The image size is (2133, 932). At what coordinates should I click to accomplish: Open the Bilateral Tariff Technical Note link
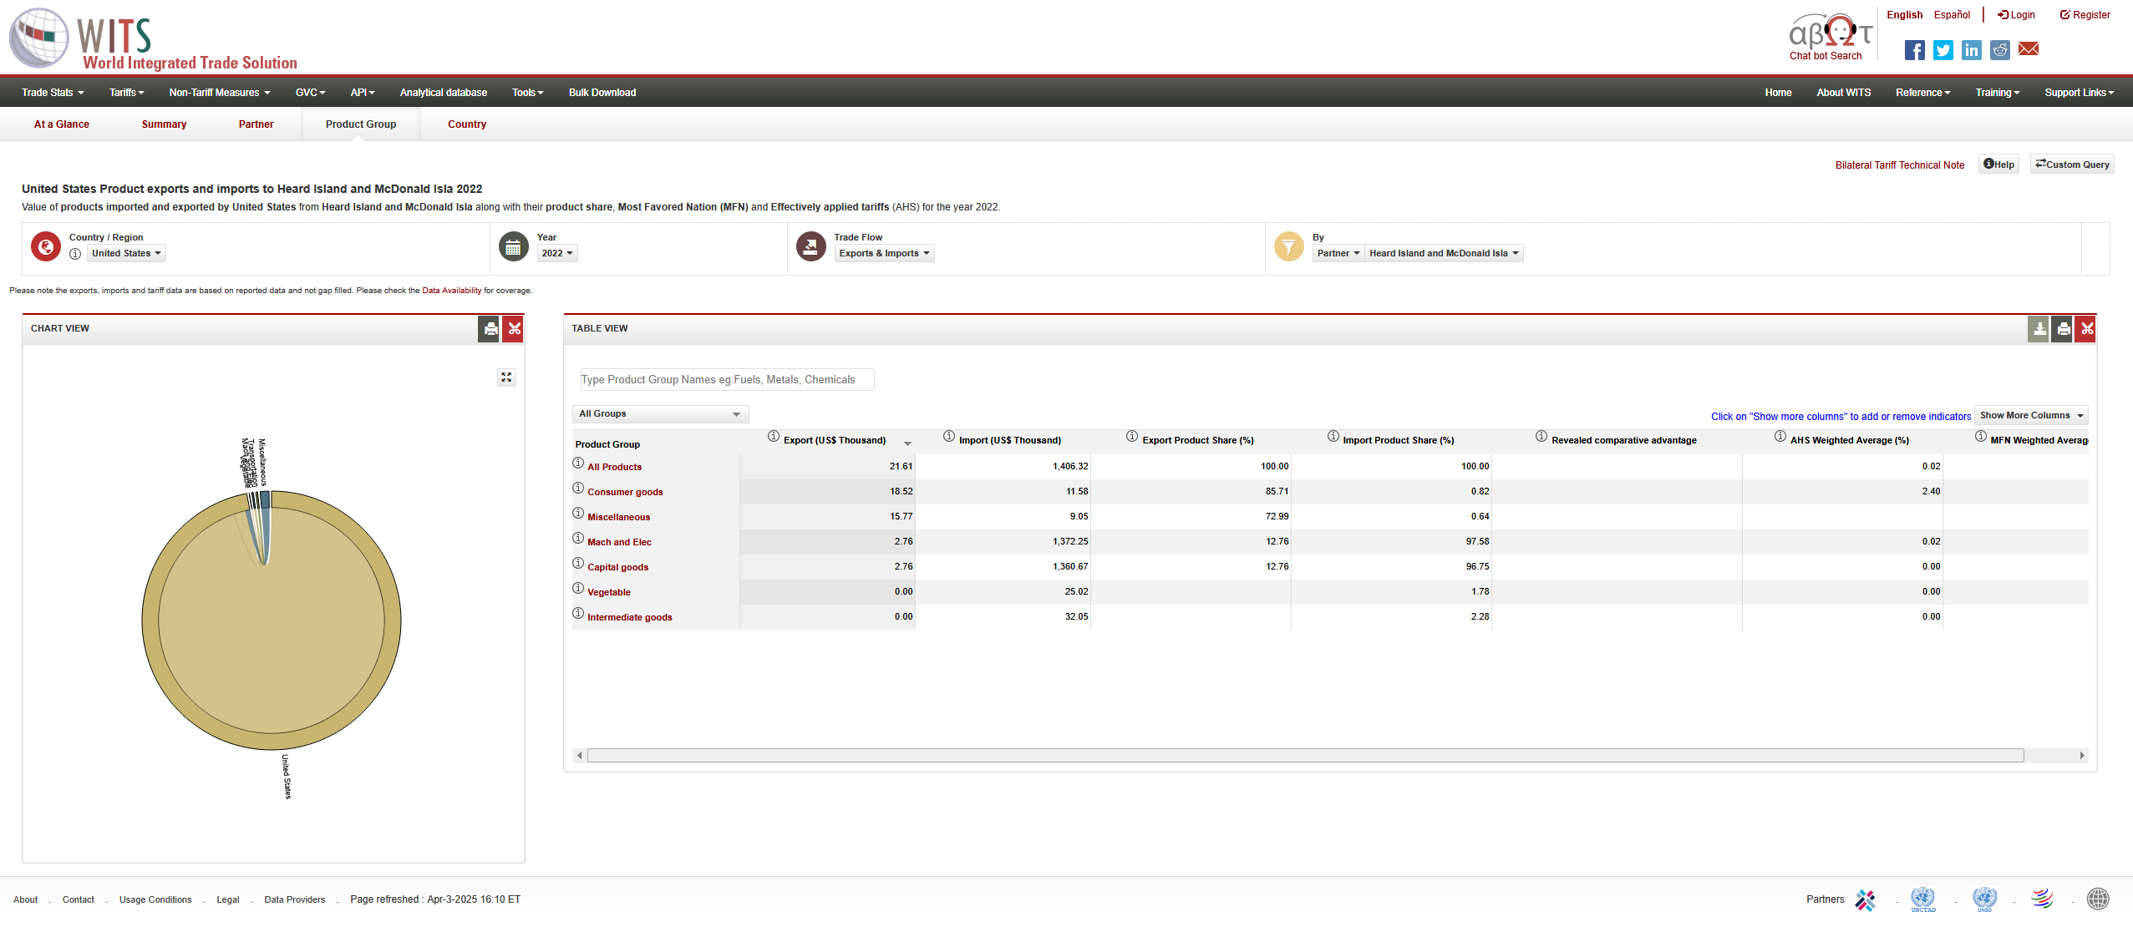pos(1899,165)
